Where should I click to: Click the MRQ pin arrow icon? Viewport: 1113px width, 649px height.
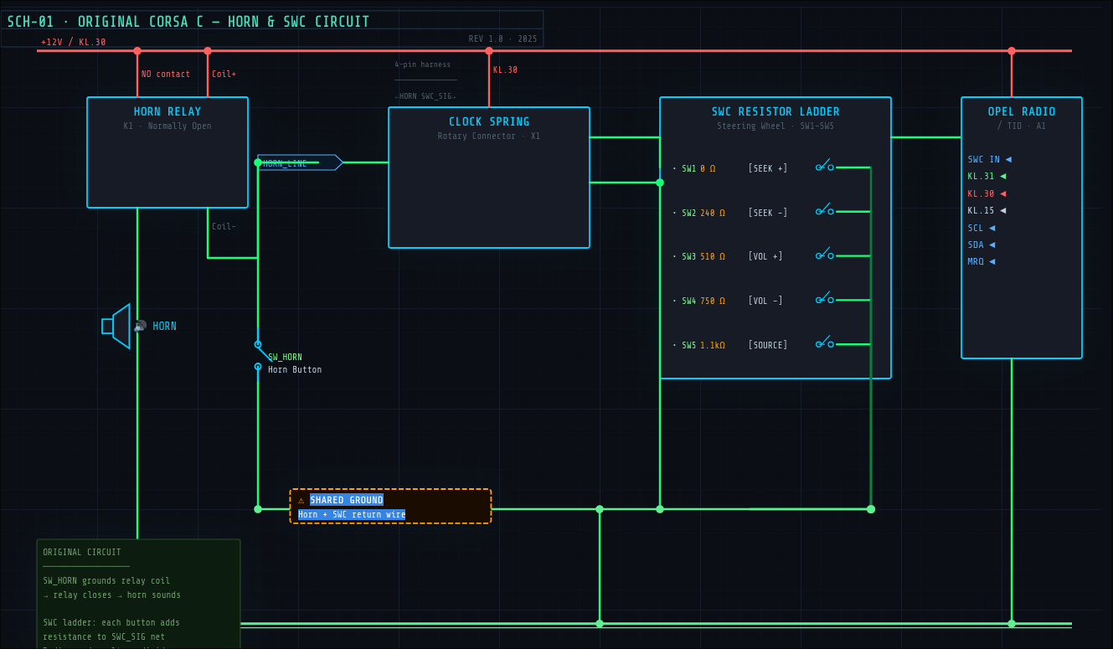point(992,261)
